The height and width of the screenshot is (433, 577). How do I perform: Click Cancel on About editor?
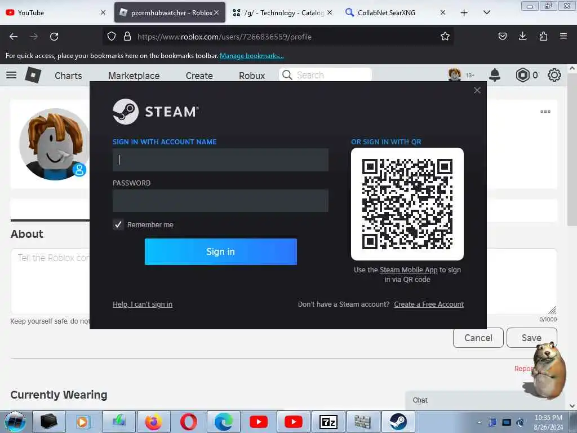tap(478, 338)
